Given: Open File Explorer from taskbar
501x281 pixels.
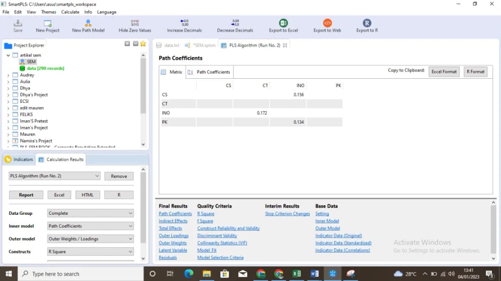Looking at the screenshot, I should [207, 274].
